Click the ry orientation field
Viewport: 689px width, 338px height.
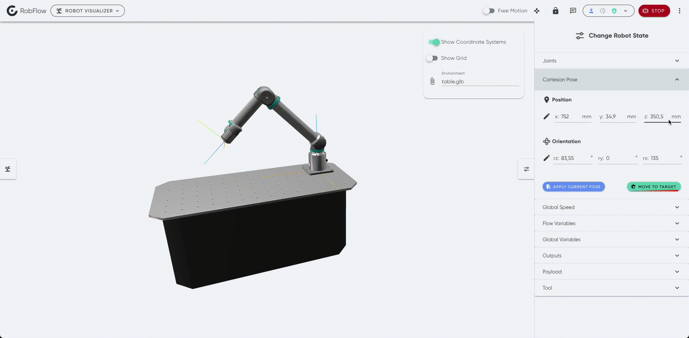click(618, 159)
